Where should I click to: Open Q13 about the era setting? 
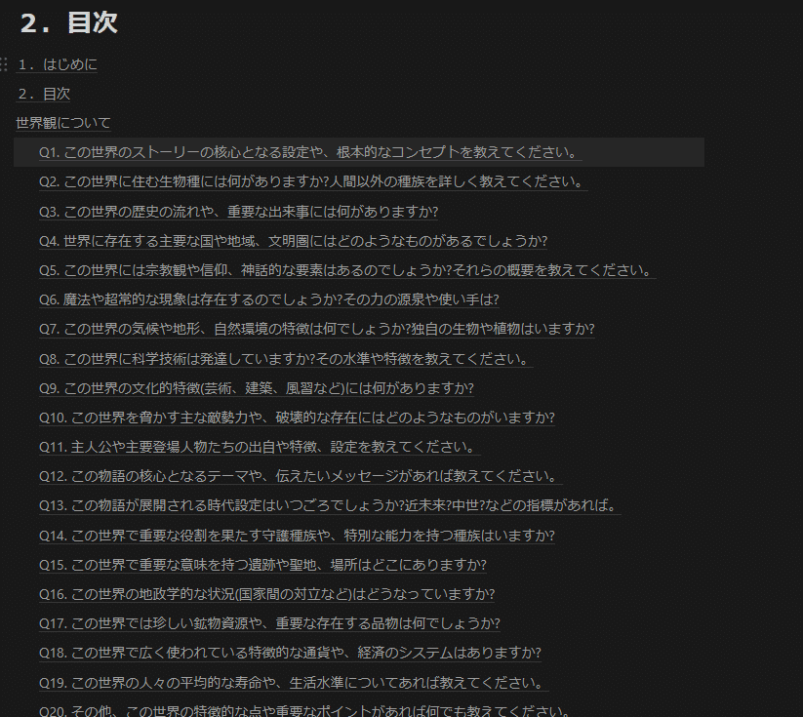pos(330,505)
